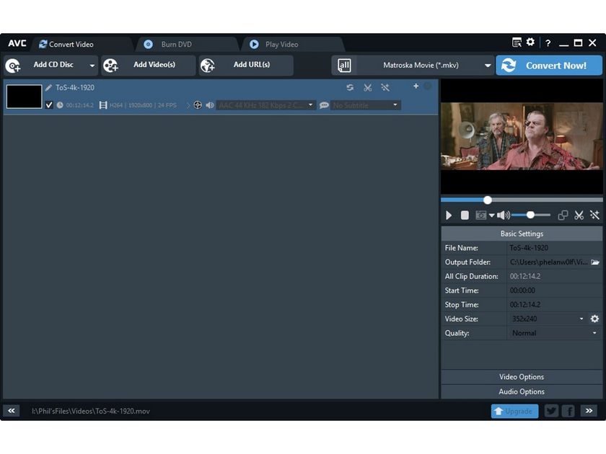The width and height of the screenshot is (606, 454).
Task: Mute audio using the speaker icon under the preview
Action: (x=503, y=215)
